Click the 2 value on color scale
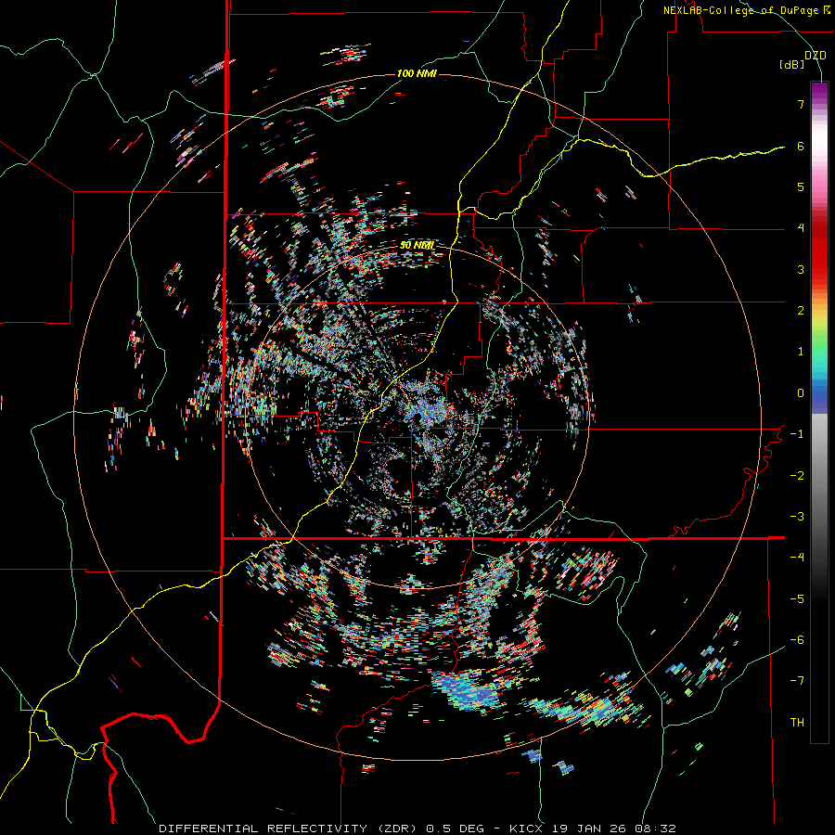This screenshot has height=835, width=835. 801,311
